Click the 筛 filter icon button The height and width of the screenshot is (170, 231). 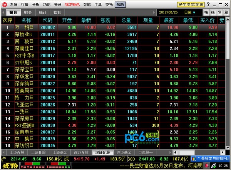tap(206, 13)
